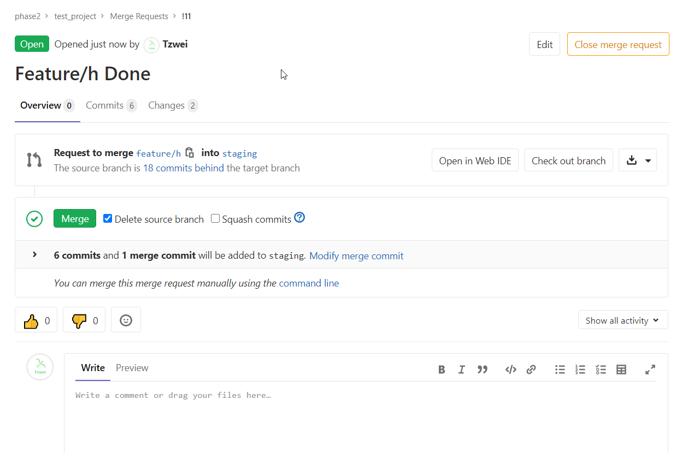Click the !11 breadcrumb item

186,16
